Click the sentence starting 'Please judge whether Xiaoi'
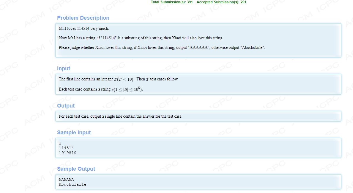This screenshot has width=353, height=193. 162,47
